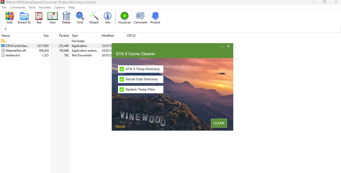Click the 1,617,920 size cell

[43, 46]
